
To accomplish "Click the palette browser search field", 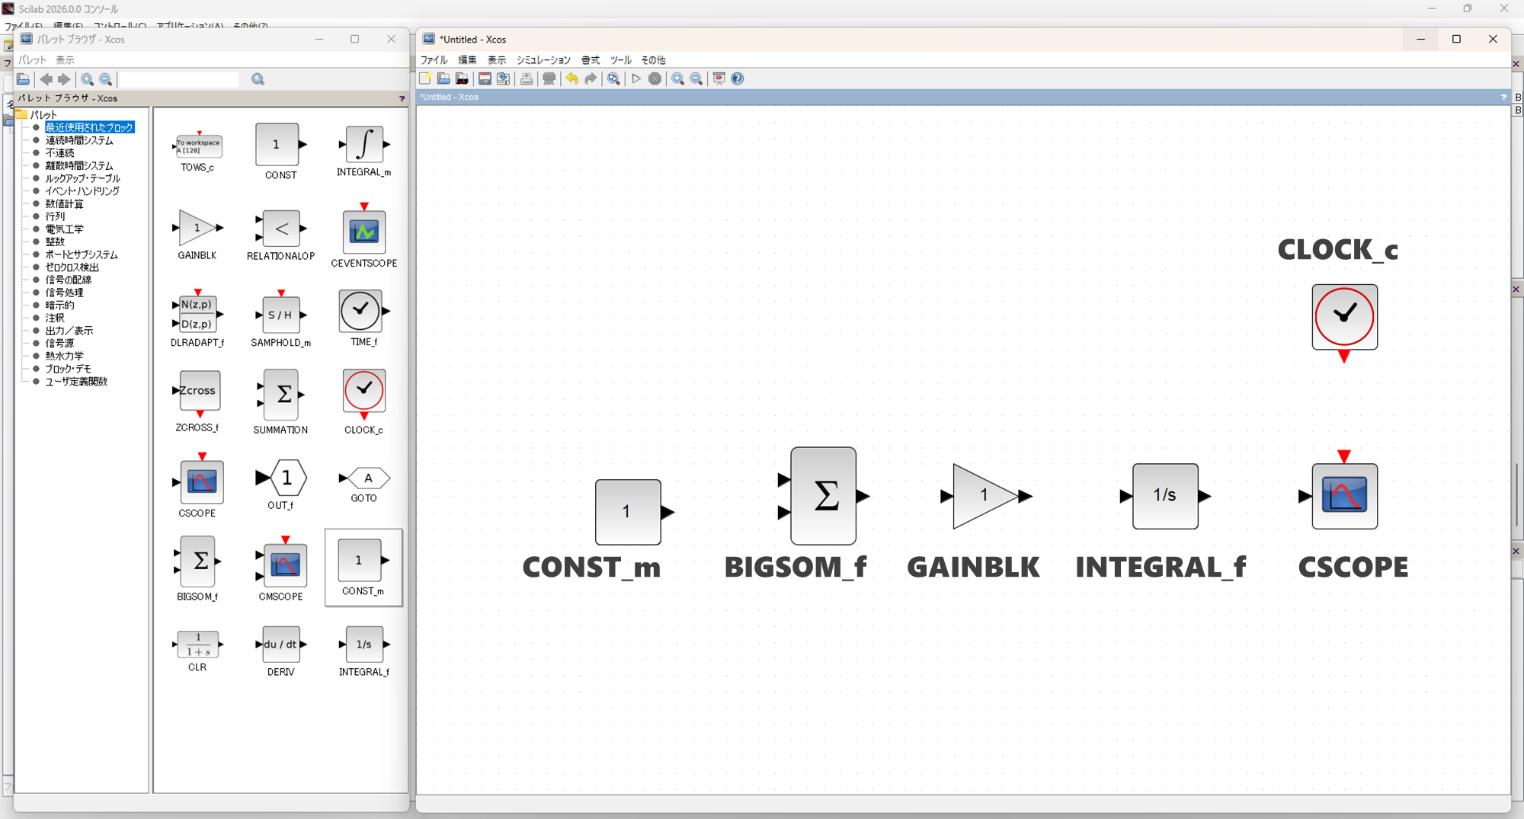I will point(180,79).
